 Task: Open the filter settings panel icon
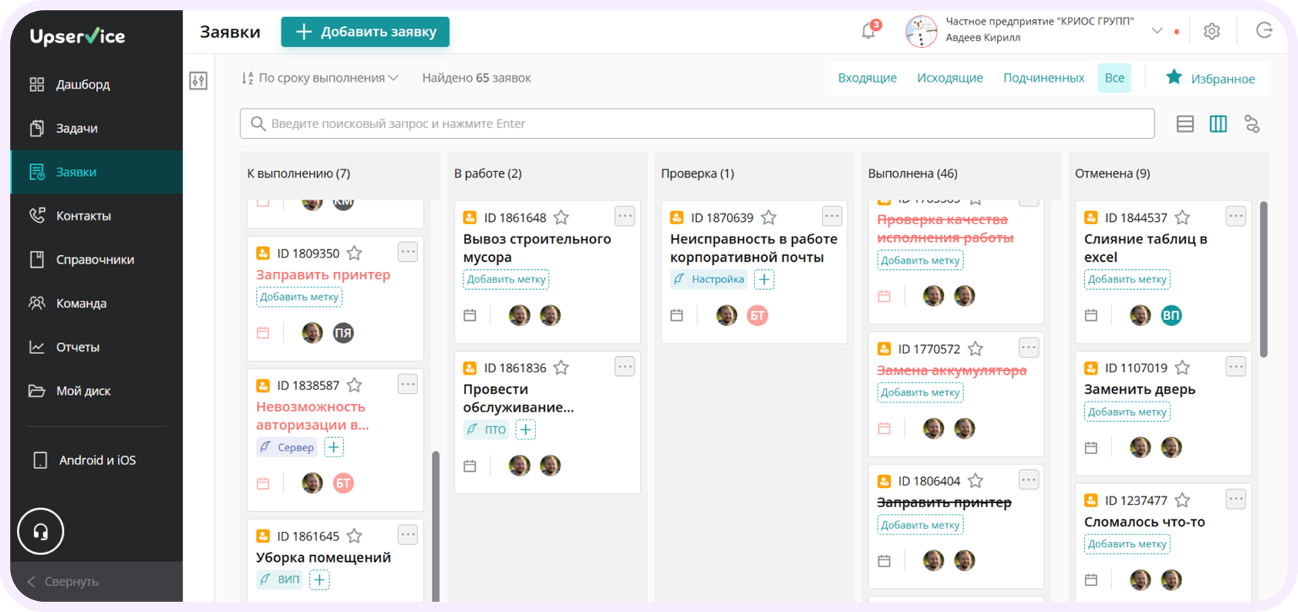point(198,80)
